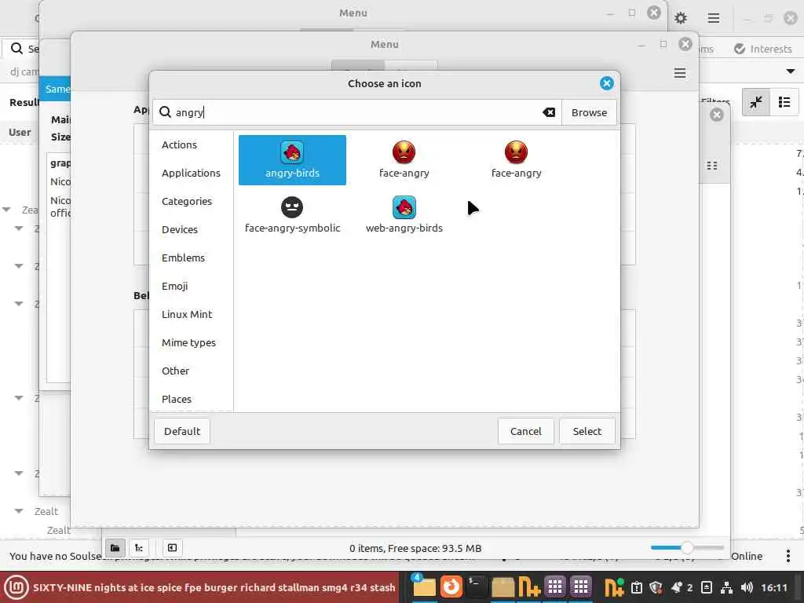Click the Same tab in search window
The width and height of the screenshot is (804, 603).
(x=56, y=89)
